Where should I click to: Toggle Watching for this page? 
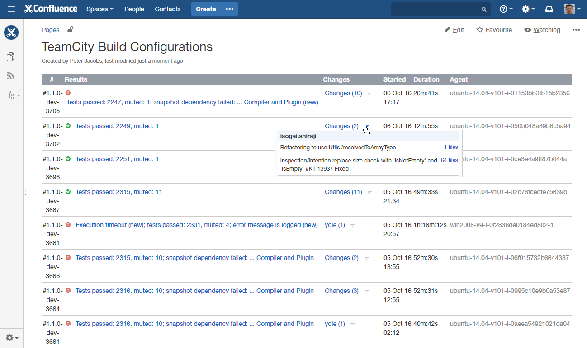542,30
